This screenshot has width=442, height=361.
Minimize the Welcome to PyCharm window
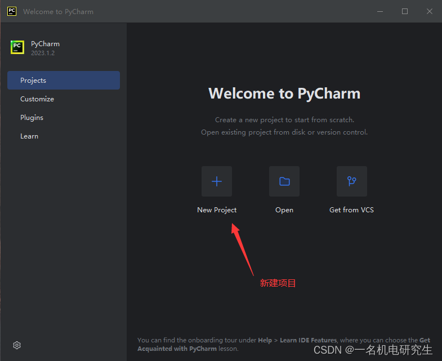[380, 11]
